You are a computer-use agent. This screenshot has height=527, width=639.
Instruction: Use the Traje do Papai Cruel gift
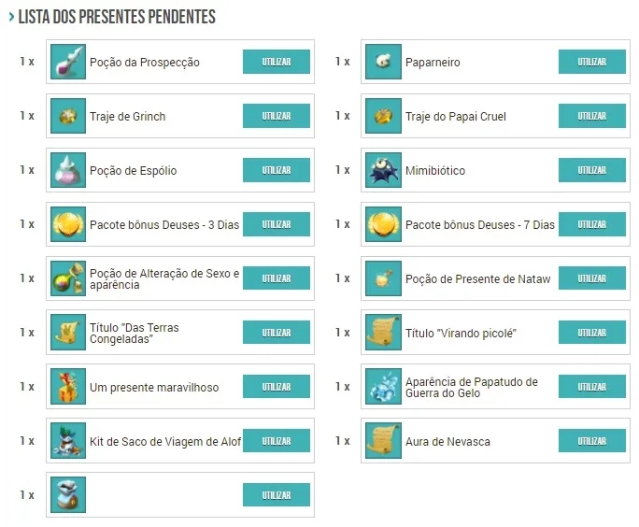[591, 116]
